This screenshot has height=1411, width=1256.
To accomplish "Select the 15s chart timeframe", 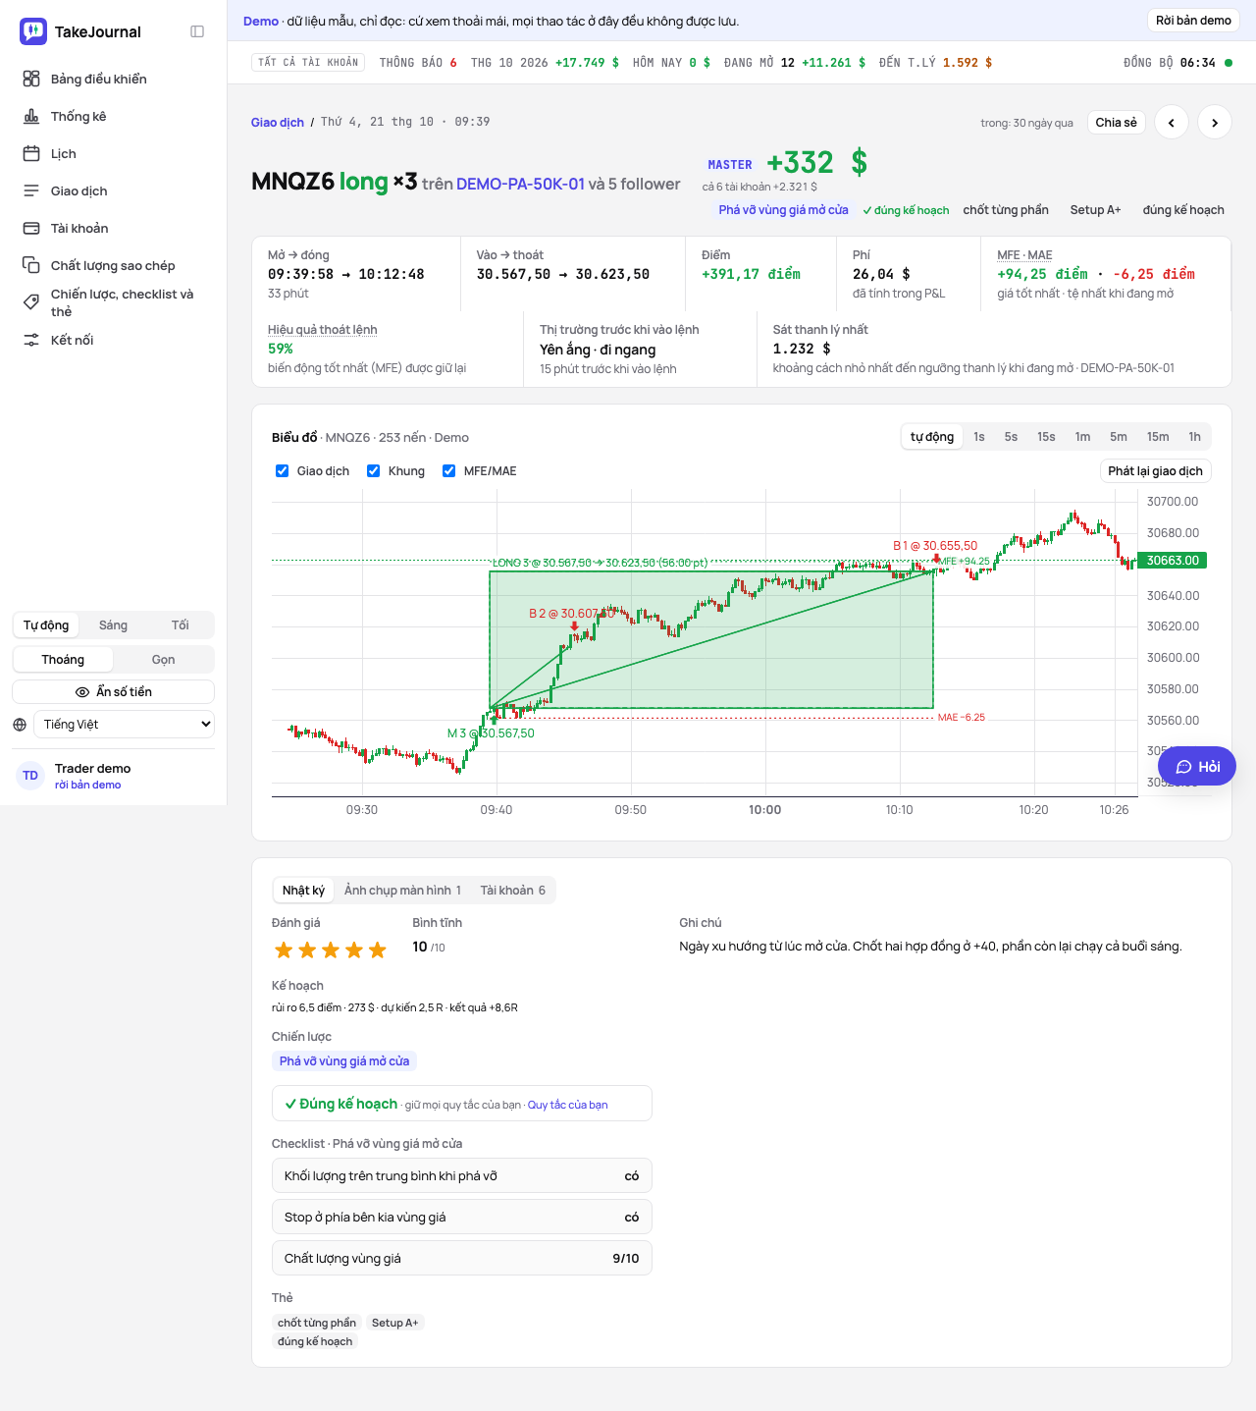I will click(x=1046, y=437).
